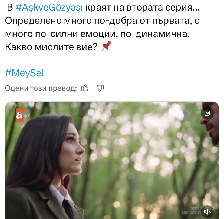Click the 'краят на втората серия…' text

tap(143, 8)
